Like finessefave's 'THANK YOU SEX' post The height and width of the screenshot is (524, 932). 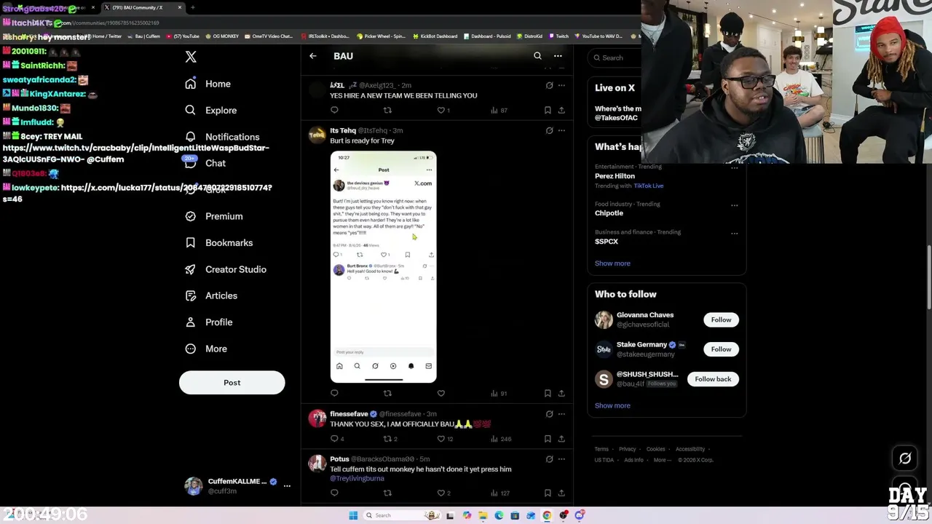tap(444, 439)
